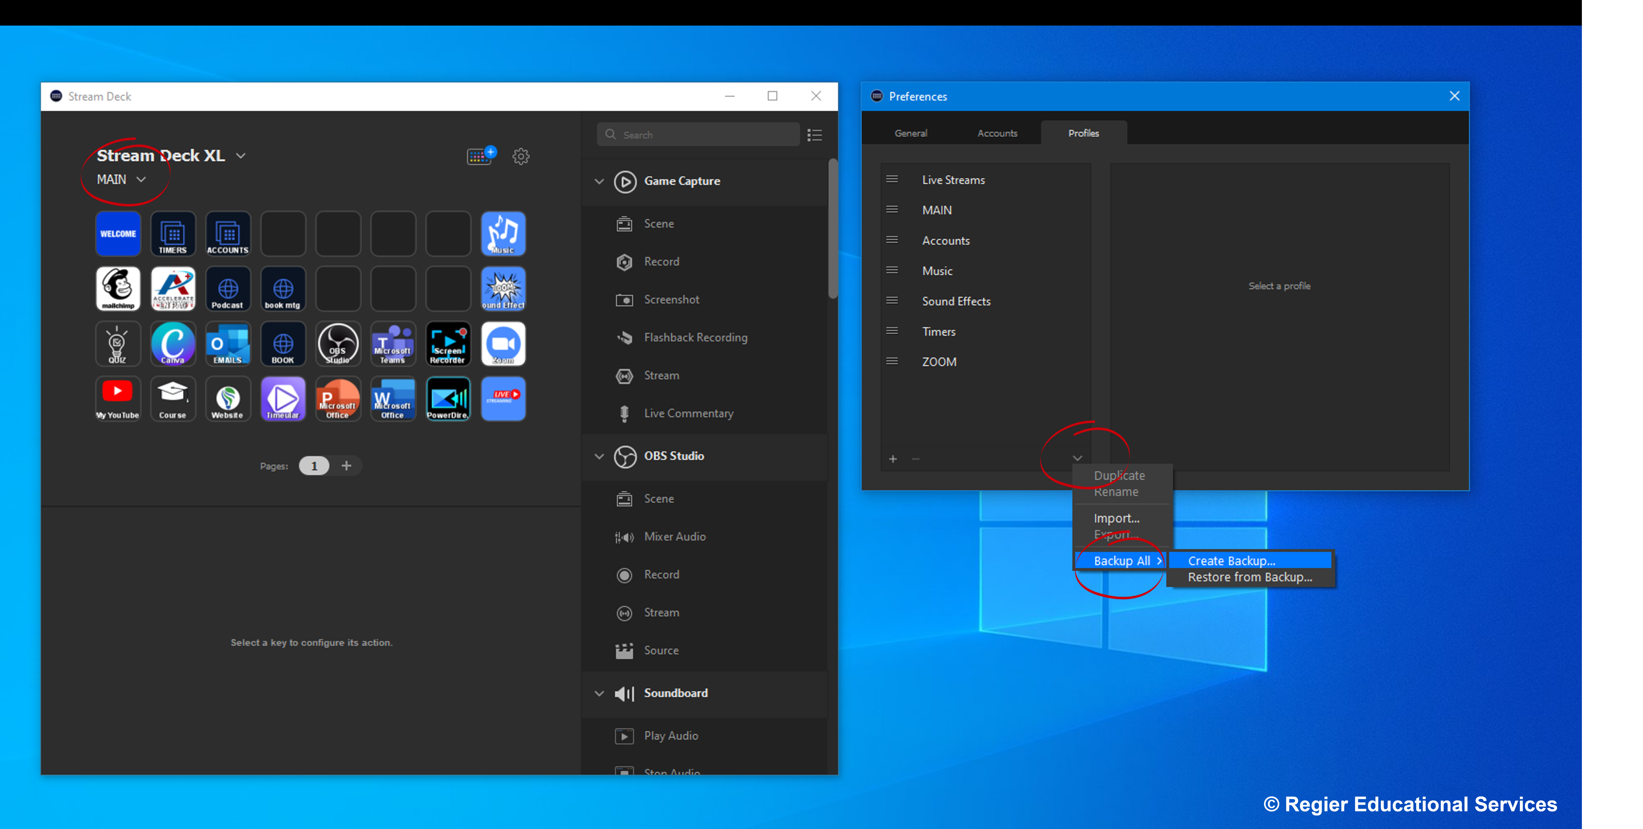Select the Sound Effects profile
Image resolution: width=1643 pixels, height=829 pixels.
tap(986, 302)
